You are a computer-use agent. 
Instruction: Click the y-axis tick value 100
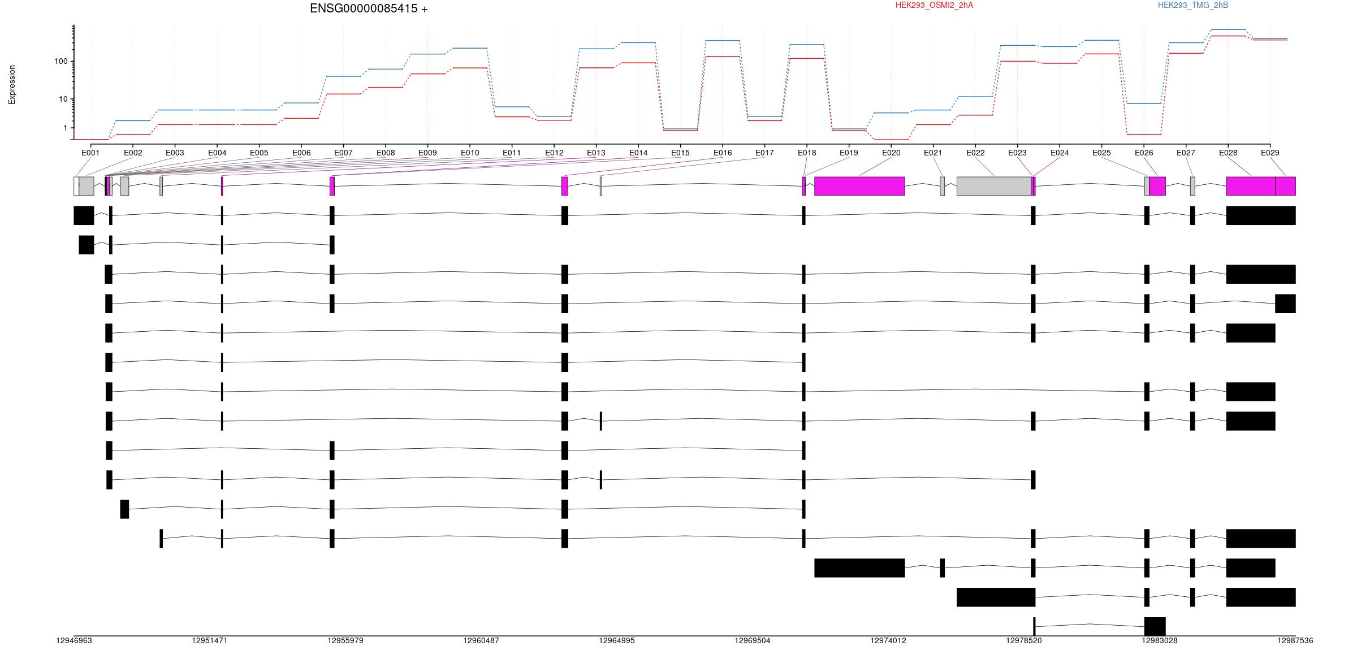61,61
